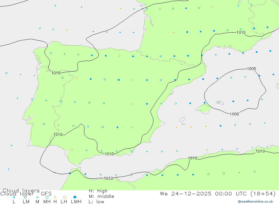
Task: Click the 'MH' legend label text
Action: tap(47, 202)
